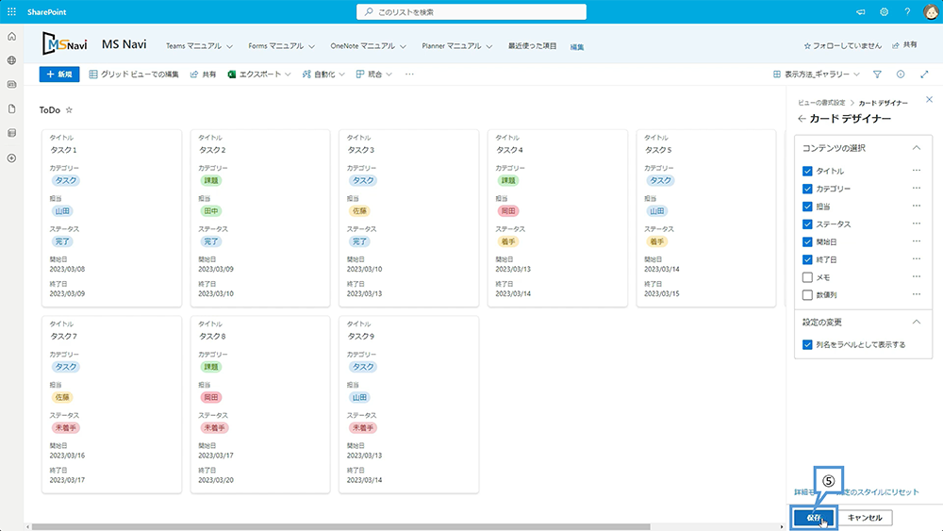Image resolution: width=943 pixels, height=531 pixels.
Task: Click the Create plus circle icon
Action: coord(11,158)
